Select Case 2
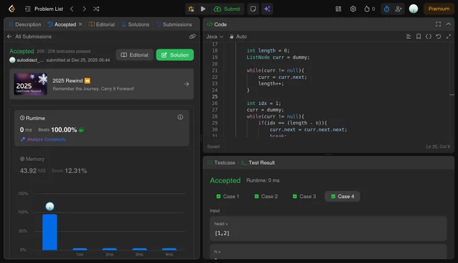The width and height of the screenshot is (458, 263). pyautogui.click(x=266, y=196)
